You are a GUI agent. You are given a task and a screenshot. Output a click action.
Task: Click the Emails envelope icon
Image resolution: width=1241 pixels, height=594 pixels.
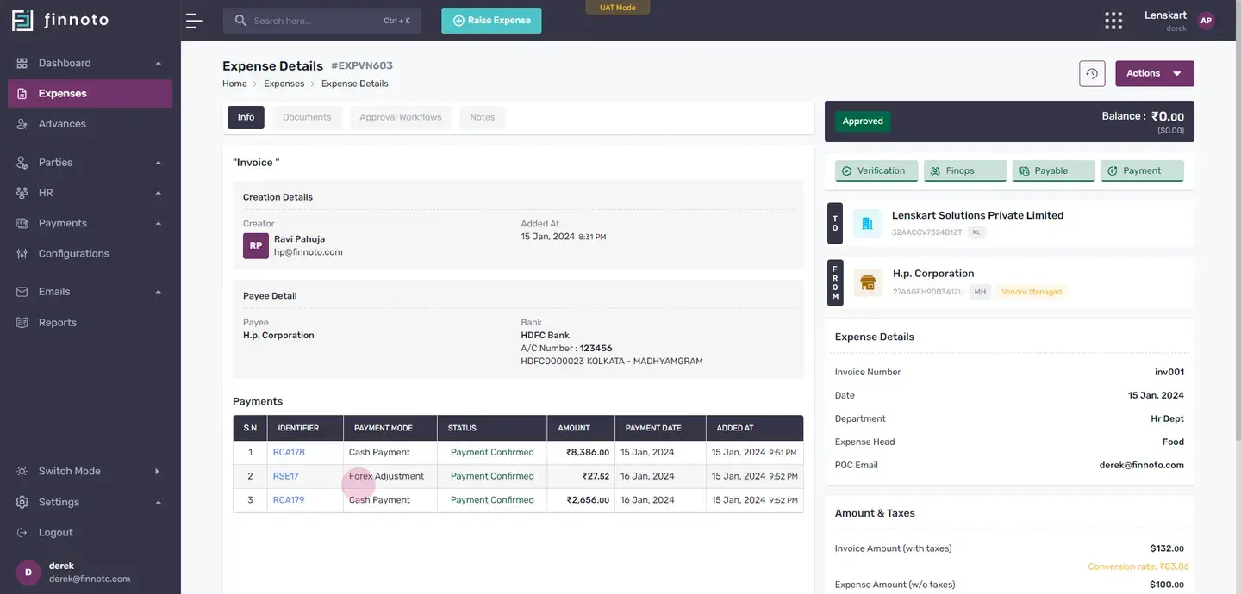22,292
